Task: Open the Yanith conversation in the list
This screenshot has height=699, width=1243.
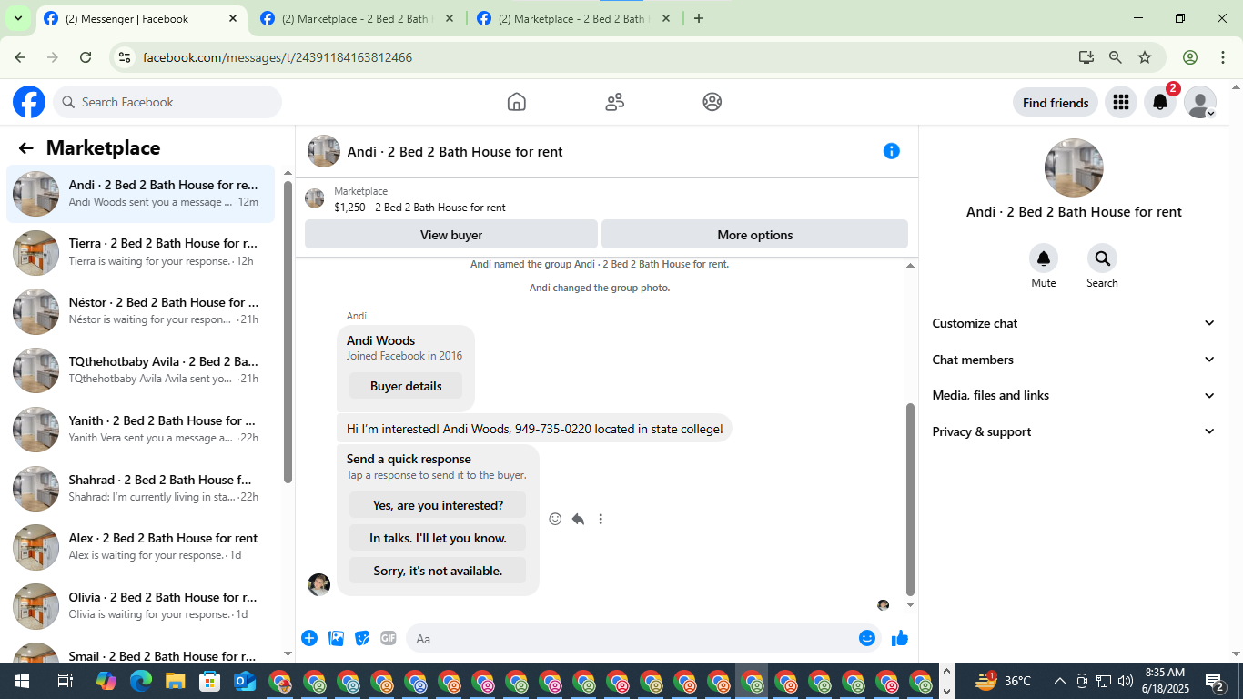Action: [140, 429]
